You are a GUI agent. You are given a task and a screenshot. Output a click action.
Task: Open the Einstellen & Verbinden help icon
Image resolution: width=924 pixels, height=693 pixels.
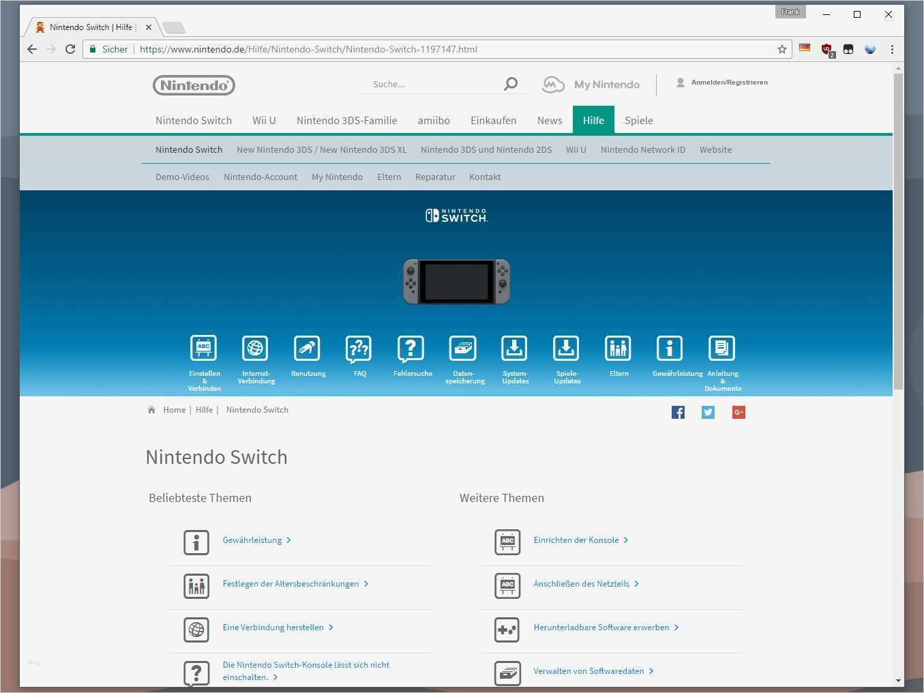[203, 348]
